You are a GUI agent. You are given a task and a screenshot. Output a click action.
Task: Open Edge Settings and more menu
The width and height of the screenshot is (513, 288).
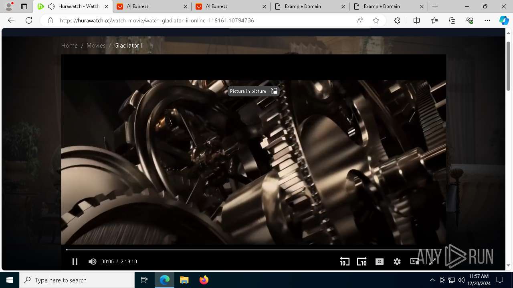pos(487,20)
